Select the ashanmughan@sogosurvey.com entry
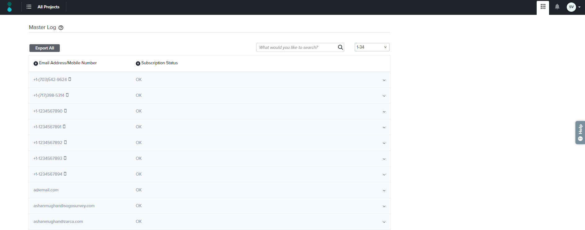 [x=64, y=206]
